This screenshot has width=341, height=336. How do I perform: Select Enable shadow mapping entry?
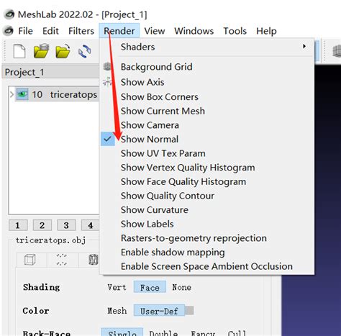173,253
